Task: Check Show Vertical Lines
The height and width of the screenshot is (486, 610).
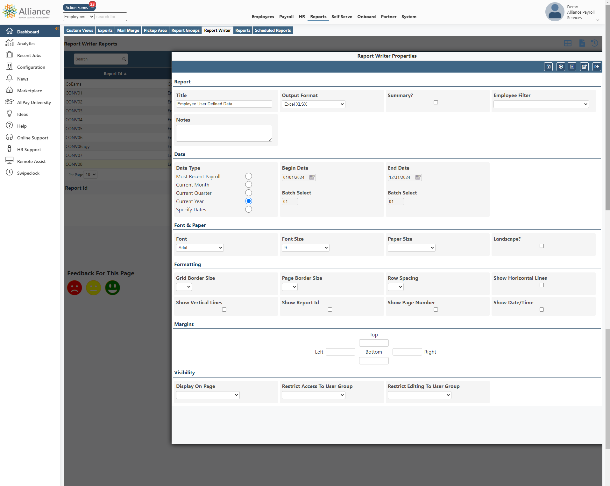Action: pyautogui.click(x=224, y=310)
